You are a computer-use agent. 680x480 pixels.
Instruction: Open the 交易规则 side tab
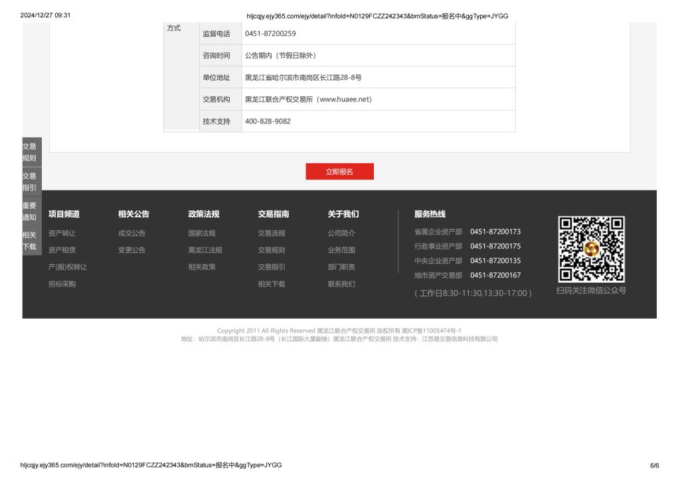click(29, 153)
